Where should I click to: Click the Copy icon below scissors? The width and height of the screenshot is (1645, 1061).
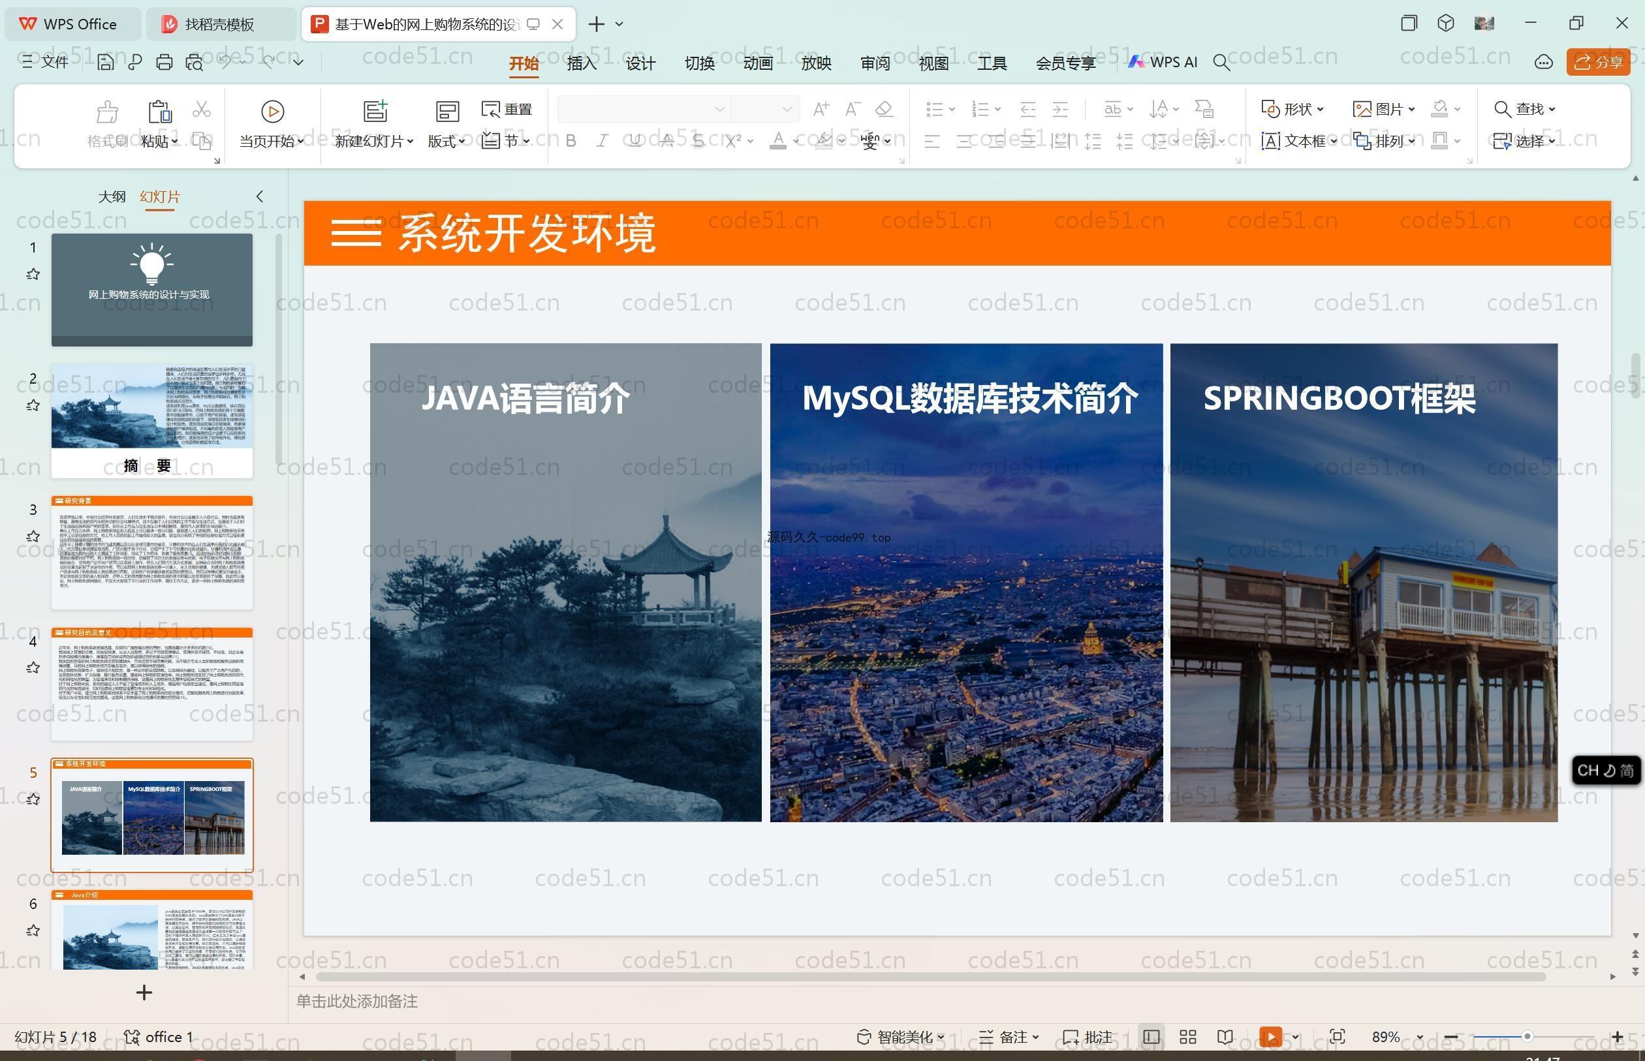point(201,140)
